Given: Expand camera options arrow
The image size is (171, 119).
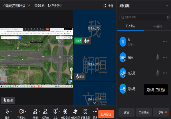Looking at the screenshot, I should 25,111.
